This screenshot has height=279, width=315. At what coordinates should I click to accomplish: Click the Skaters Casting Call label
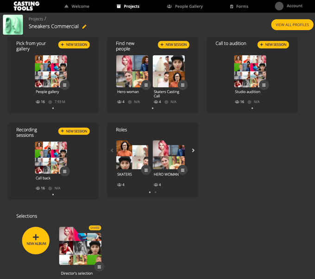click(x=167, y=94)
